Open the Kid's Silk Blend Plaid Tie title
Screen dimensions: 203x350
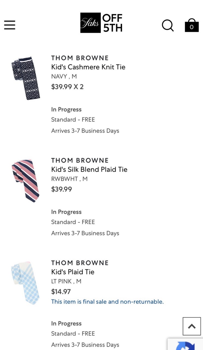89,170
